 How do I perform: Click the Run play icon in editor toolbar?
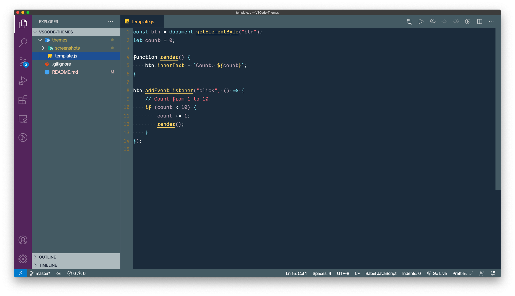pyautogui.click(x=421, y=22)
